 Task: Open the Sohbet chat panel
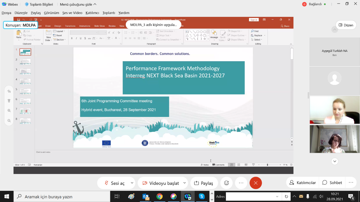click(x=332, y=183)
